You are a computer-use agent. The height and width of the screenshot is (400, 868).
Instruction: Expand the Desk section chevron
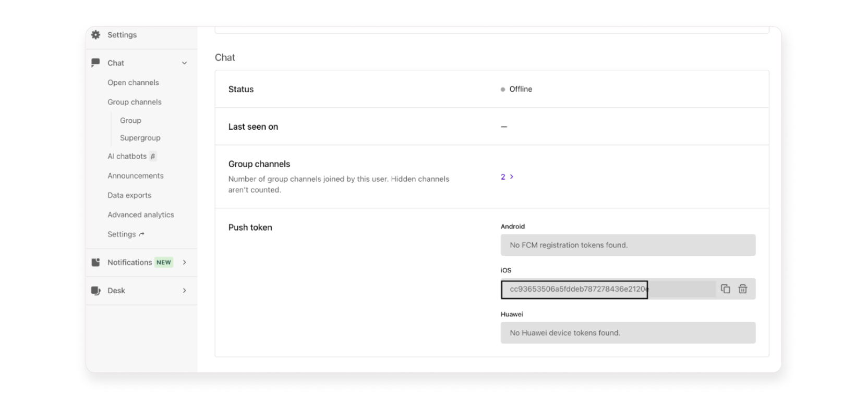[x=184, y=291]
